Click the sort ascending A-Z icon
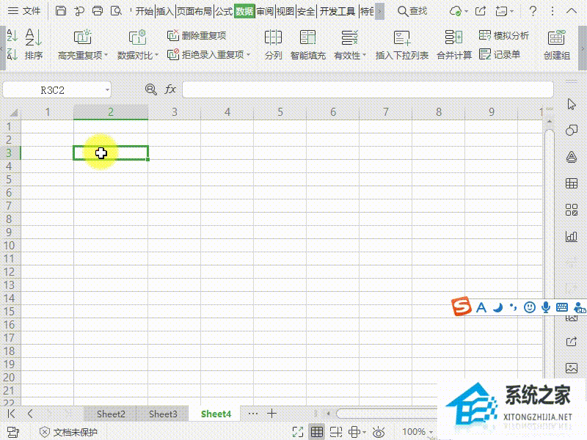Screen dimensions: 587x440 [12, 36]
